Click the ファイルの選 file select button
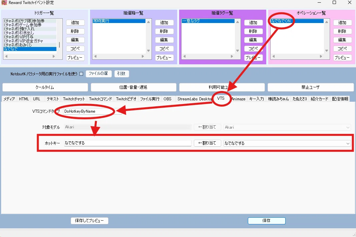 point(98,74)
